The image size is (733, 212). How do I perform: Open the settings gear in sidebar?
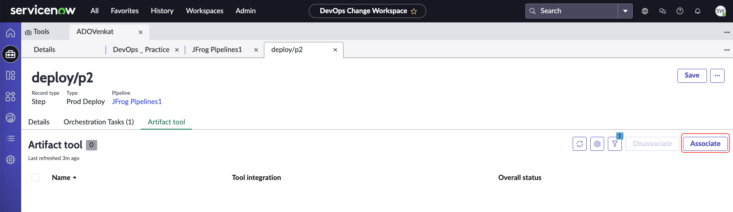tap(10, 160)
